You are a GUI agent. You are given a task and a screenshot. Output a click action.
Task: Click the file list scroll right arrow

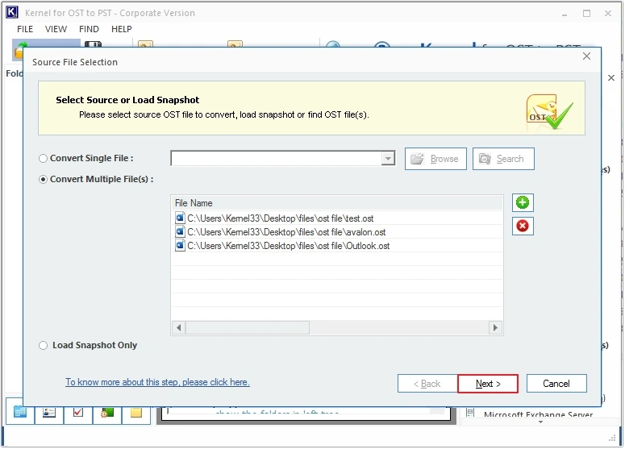[x=495, y=327]
